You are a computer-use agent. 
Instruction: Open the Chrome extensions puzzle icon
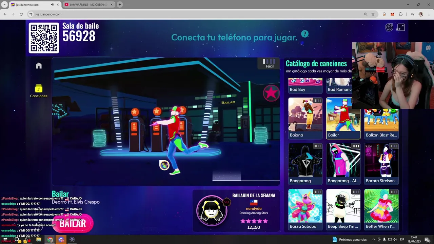pos(400,14)
